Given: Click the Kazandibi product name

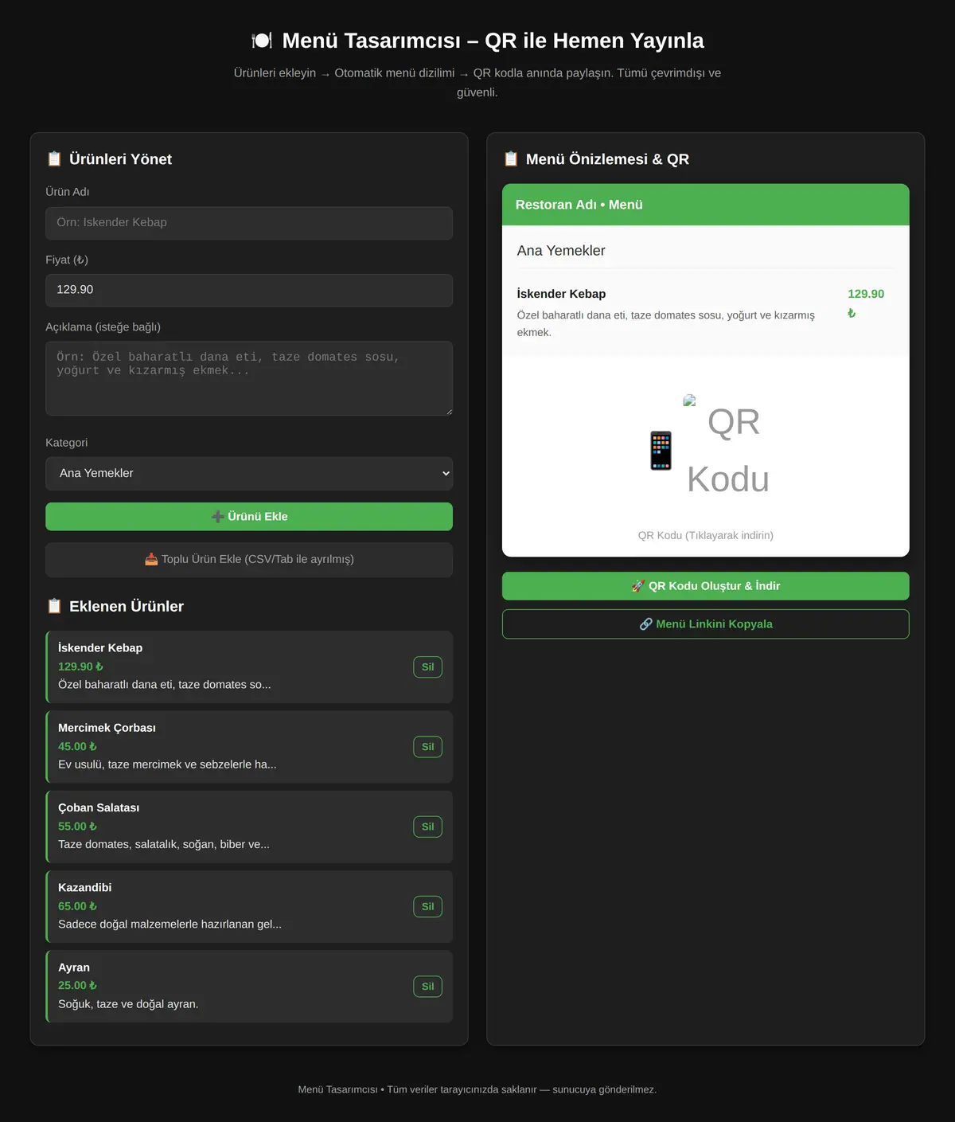Looking at the screenshot, I should point(85,887).
